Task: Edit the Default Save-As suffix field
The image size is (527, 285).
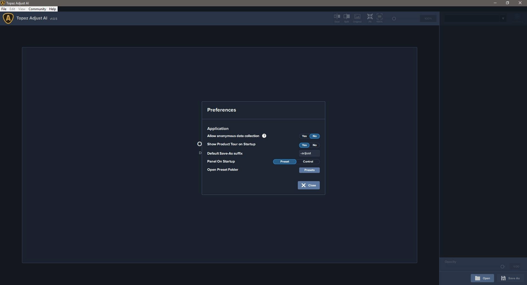Action: (x=309, y=153)
